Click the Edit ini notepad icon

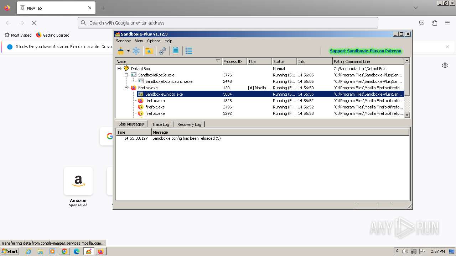tap(176, 51)
